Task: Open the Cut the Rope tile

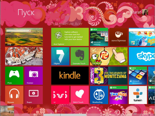Action: pos(109,56)
